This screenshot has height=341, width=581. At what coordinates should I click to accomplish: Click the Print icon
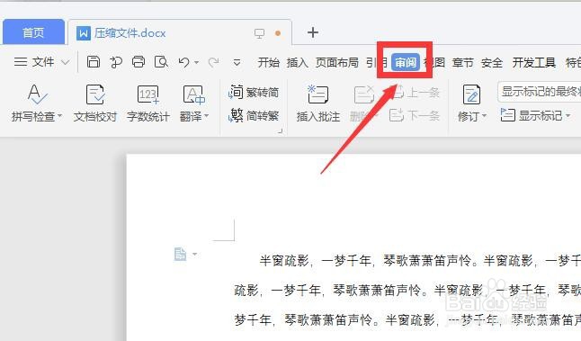coord(139,62)
